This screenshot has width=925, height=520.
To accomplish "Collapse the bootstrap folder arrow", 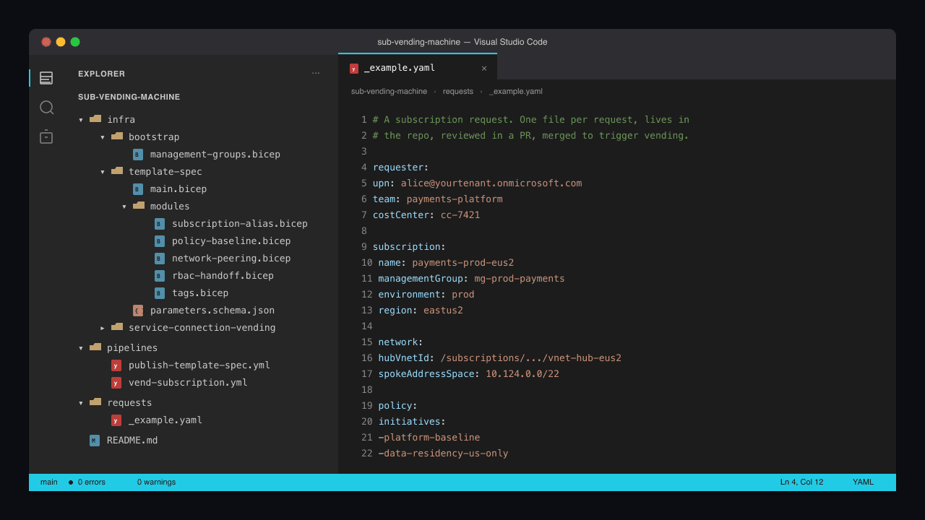I will [x=103, y=137].
